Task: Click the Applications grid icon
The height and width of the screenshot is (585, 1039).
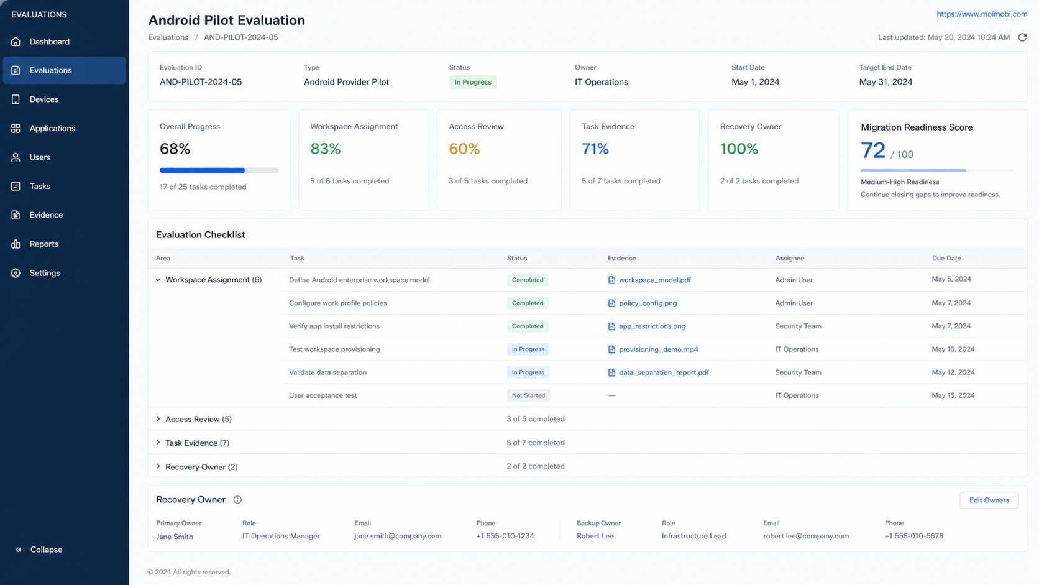Action: [x=16, y=128]
